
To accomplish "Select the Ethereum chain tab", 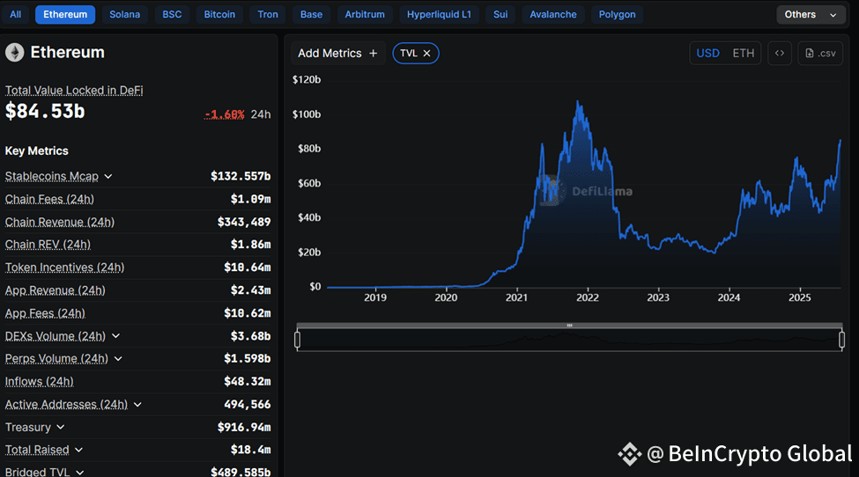I will click(x=65, y=15).
